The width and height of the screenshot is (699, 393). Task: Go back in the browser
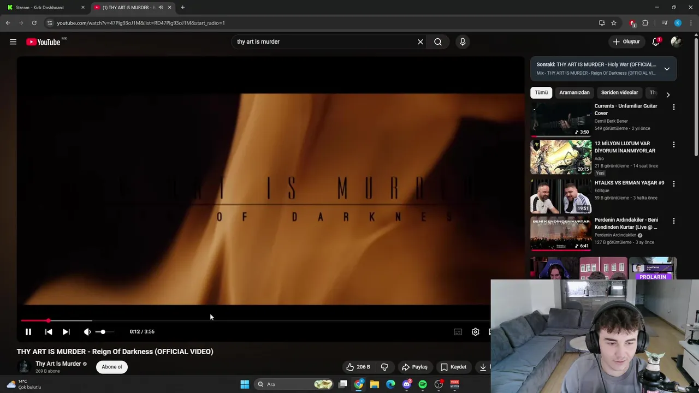8,23
